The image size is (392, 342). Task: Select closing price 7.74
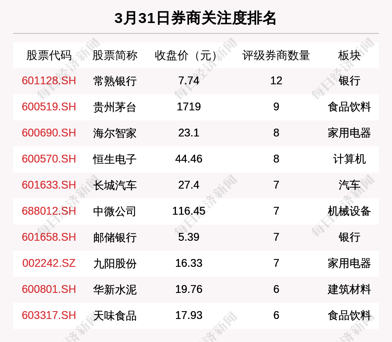pos(189,81)
